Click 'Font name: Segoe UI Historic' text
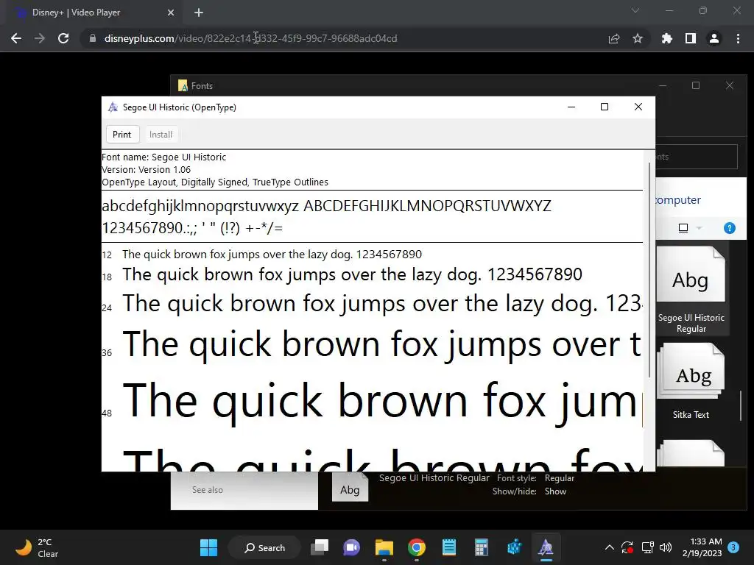 coord(163,157)
